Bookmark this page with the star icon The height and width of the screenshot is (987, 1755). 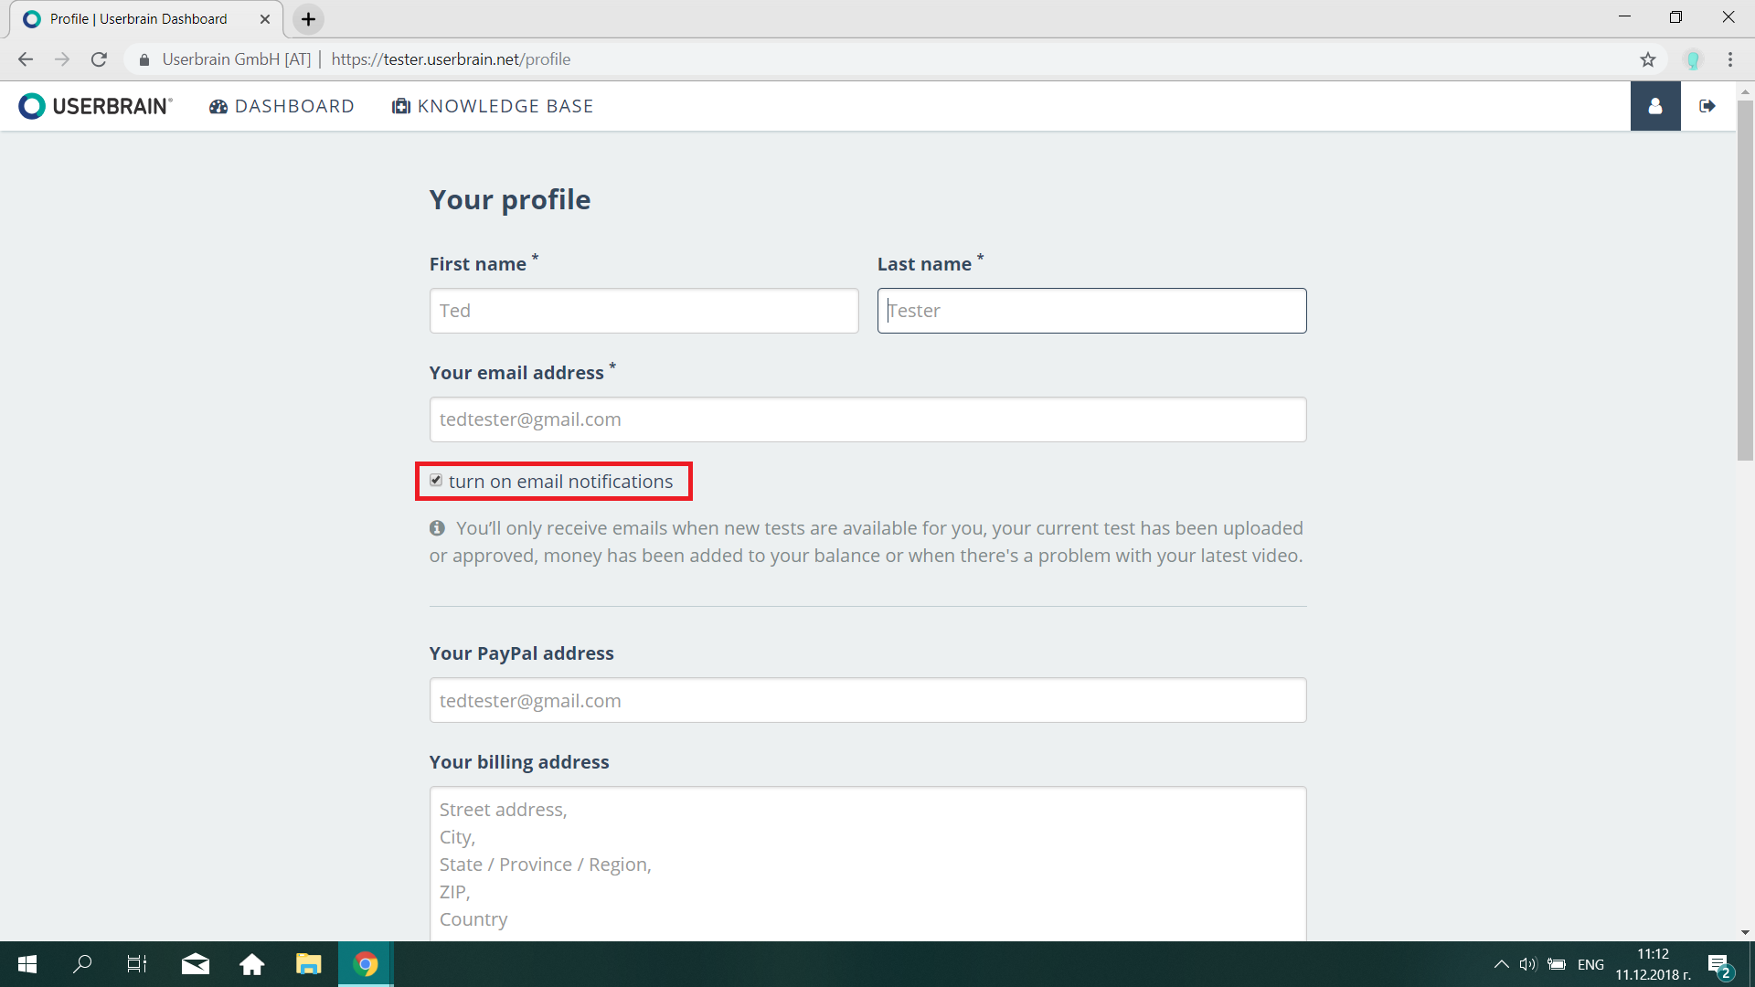(1647, 59)
